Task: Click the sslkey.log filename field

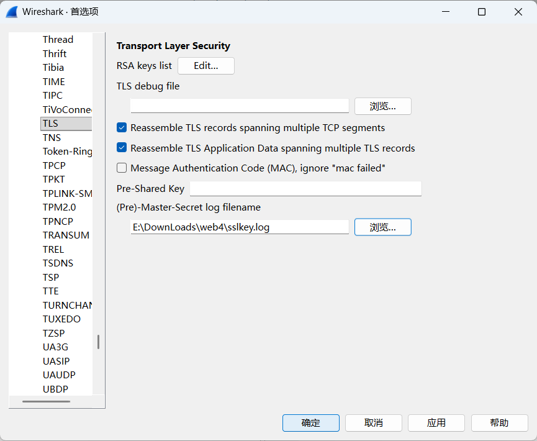Action: (x=240, y=227)
